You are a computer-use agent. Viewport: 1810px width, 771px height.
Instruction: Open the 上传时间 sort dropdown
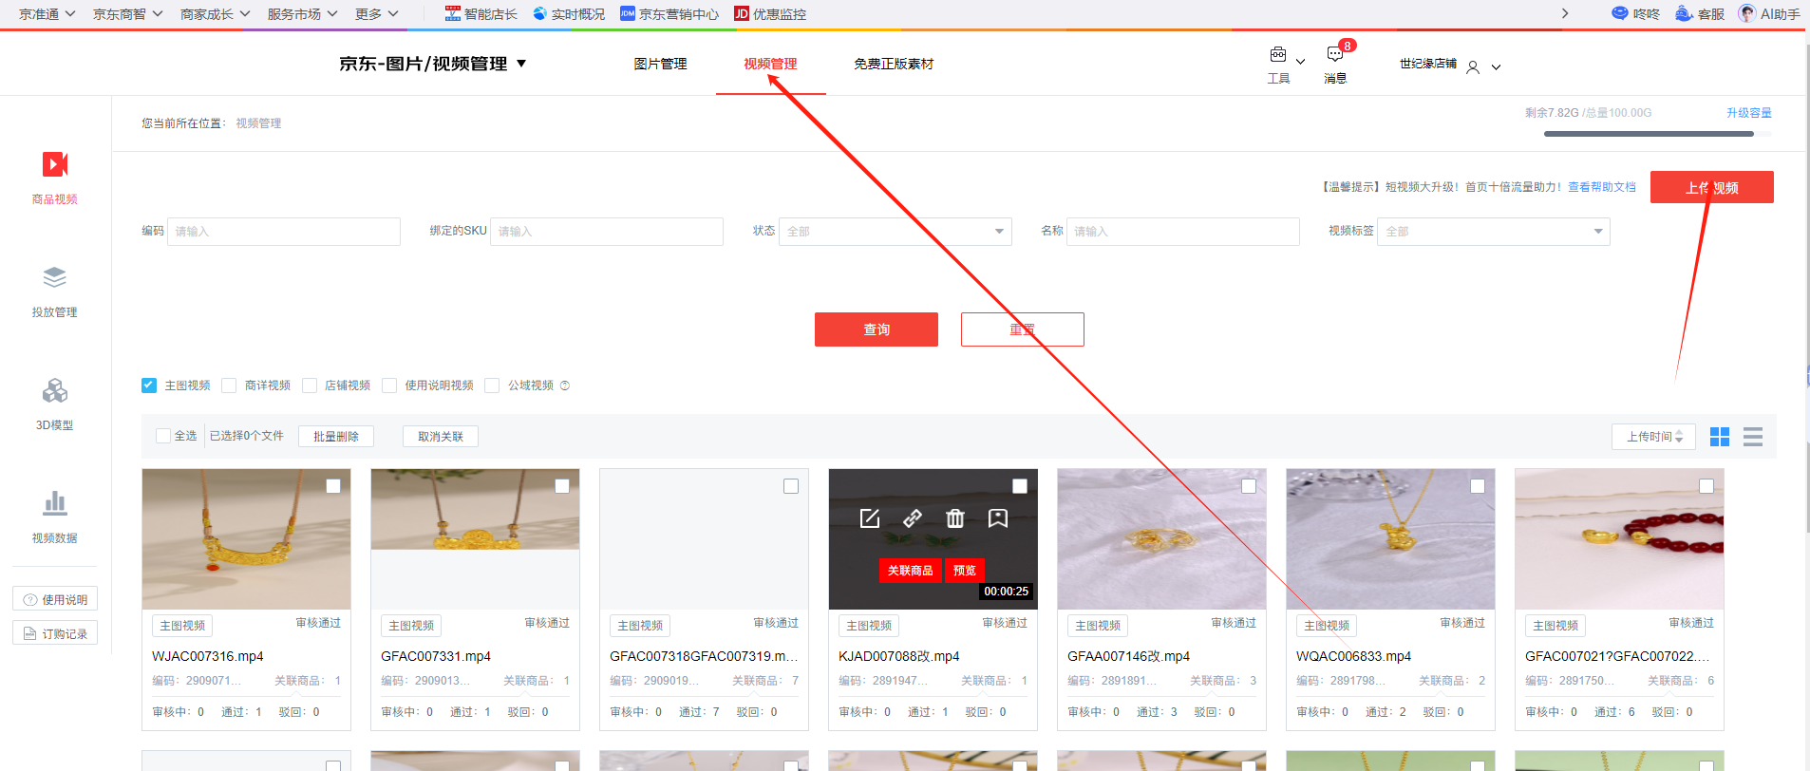coord(1653,437)
